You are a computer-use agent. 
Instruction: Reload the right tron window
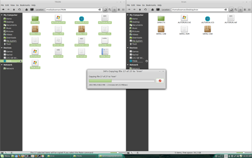(145, 10)
